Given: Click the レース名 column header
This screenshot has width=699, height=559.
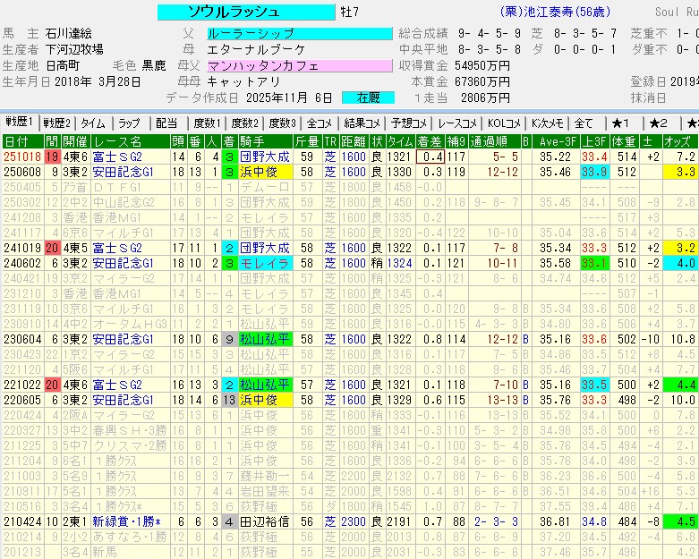Looking at the screenshot, I should click(123, 141).
